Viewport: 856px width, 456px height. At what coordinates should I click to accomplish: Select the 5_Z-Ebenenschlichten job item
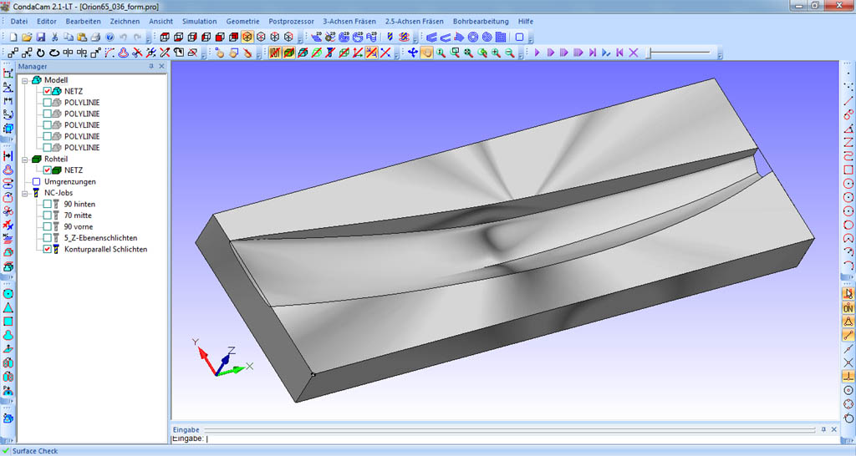[99, 238]
